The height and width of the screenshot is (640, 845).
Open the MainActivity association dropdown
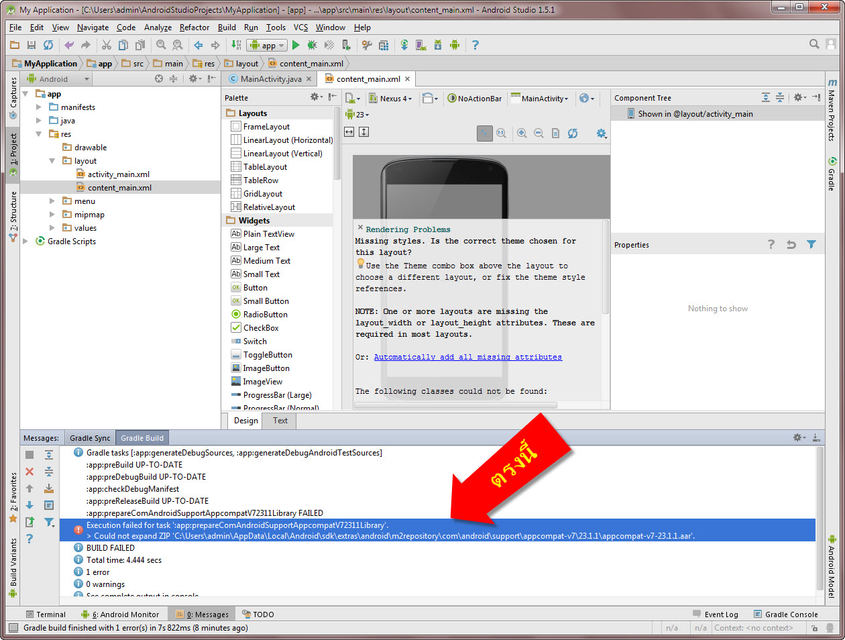tap(540, 99)
